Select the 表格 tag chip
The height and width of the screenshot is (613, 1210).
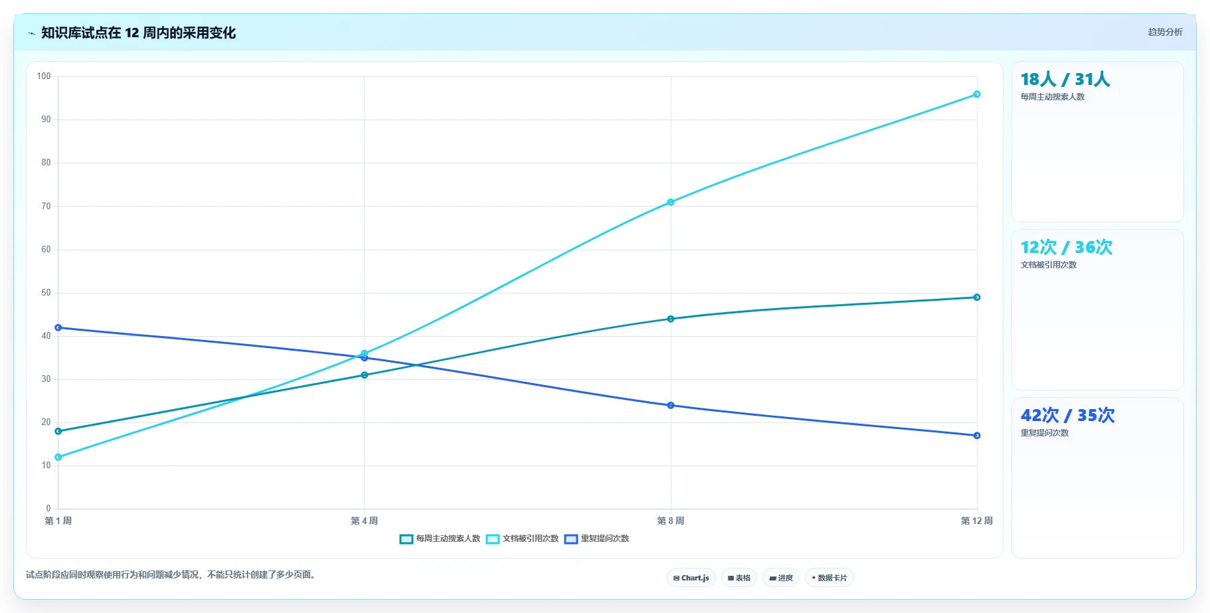point(739,578)
